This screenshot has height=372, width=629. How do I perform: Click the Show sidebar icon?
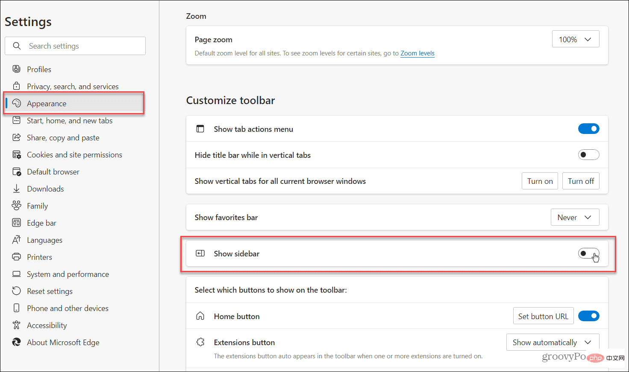[200, 253]
